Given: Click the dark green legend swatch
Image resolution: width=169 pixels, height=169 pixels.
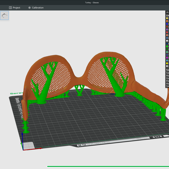Looking at the screenshot, I should (167, 49).
